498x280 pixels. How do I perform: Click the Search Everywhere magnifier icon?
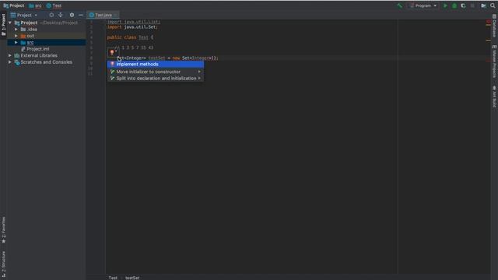(493, 5)
